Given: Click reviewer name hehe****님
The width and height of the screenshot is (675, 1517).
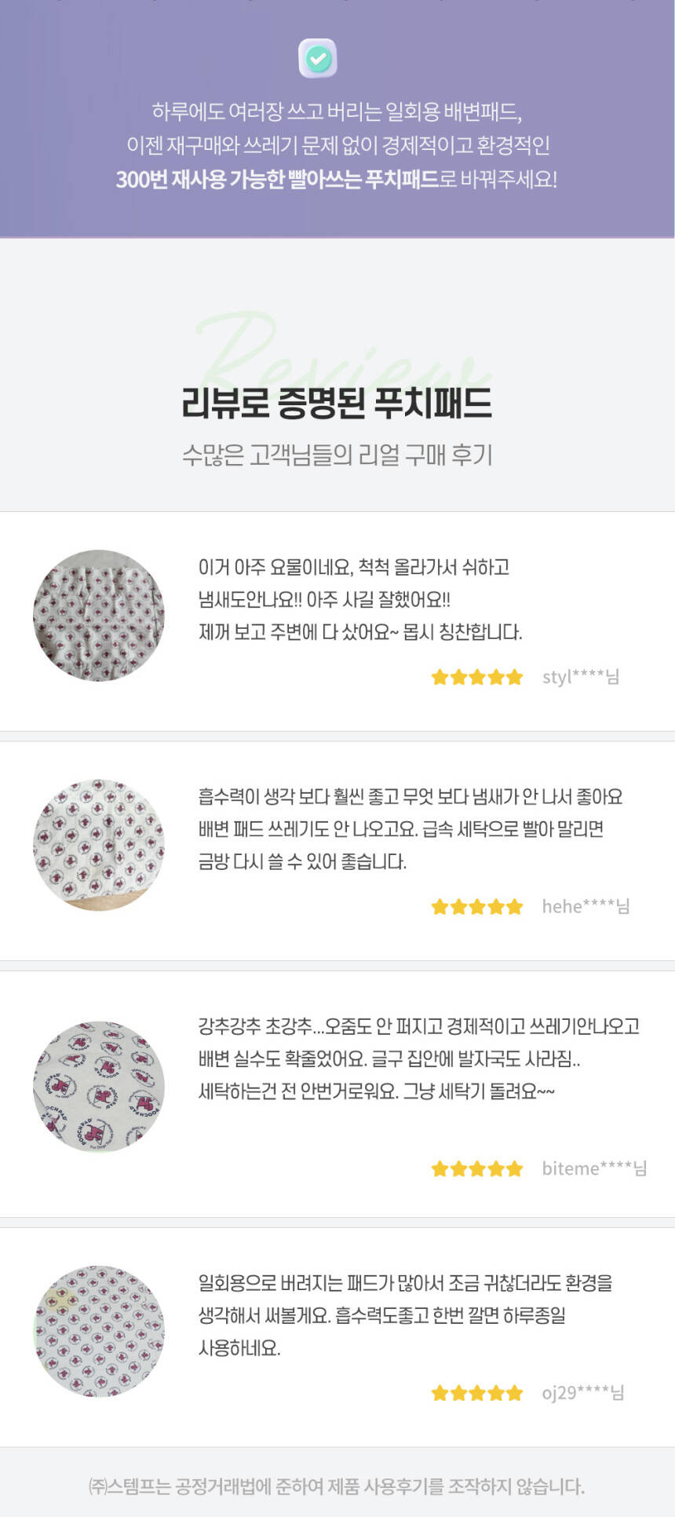Looking at the screenshot, I should point(586,907).
